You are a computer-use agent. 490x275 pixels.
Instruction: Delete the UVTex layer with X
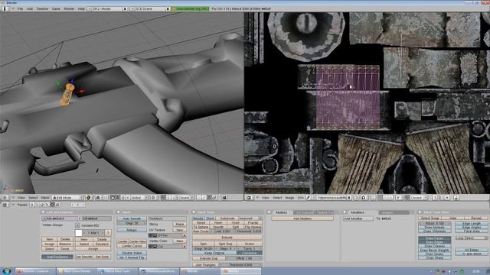point(185,235)
